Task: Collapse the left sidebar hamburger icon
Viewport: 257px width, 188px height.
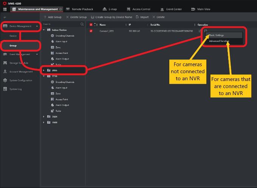Action: pyautogui.click(x=5, y=17)
